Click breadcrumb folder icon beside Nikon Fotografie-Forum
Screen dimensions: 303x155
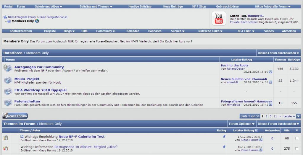5,17
